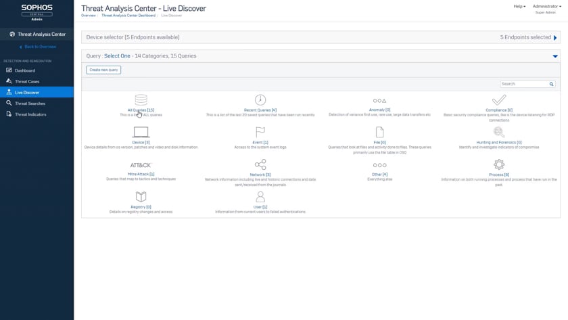This screenshot has width=568, height=320.
Task: Select the Process gear icon
Action: [x=499, y=164]
